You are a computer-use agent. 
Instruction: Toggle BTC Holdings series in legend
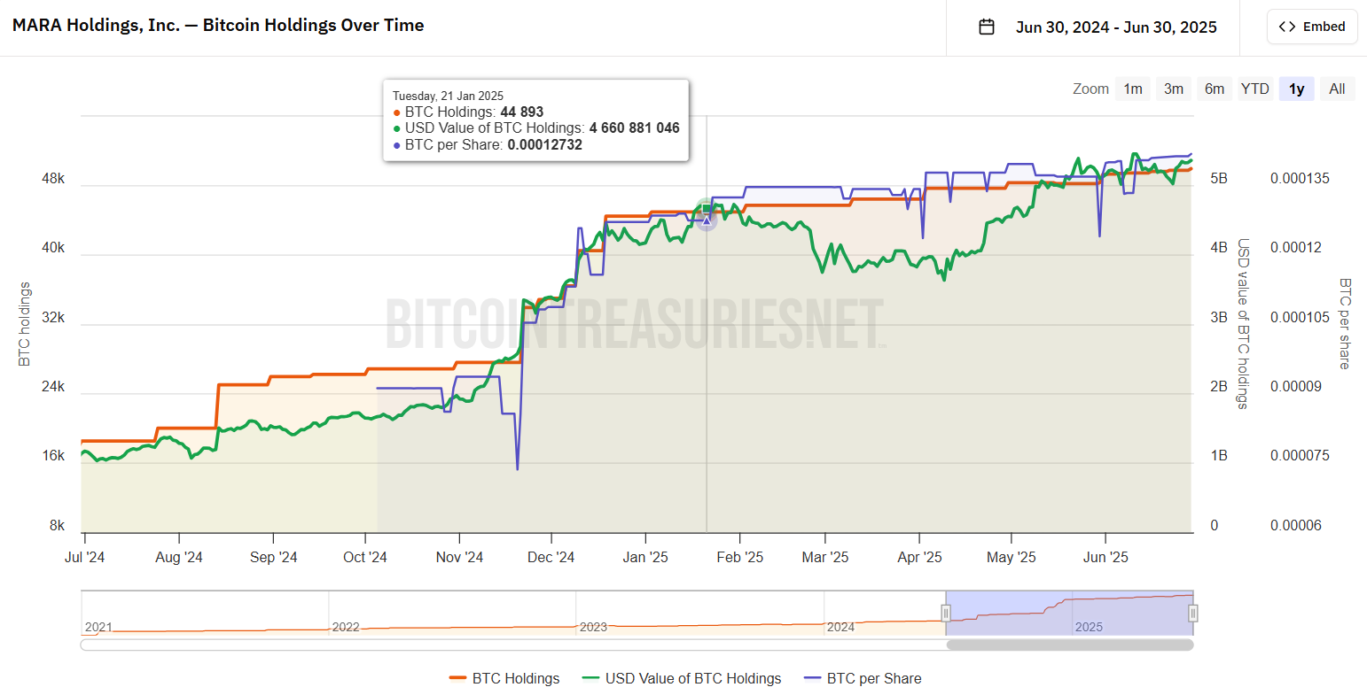click(x=504, y=678)
